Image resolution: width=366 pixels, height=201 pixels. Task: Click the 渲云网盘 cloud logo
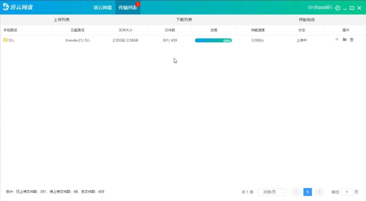6,7
